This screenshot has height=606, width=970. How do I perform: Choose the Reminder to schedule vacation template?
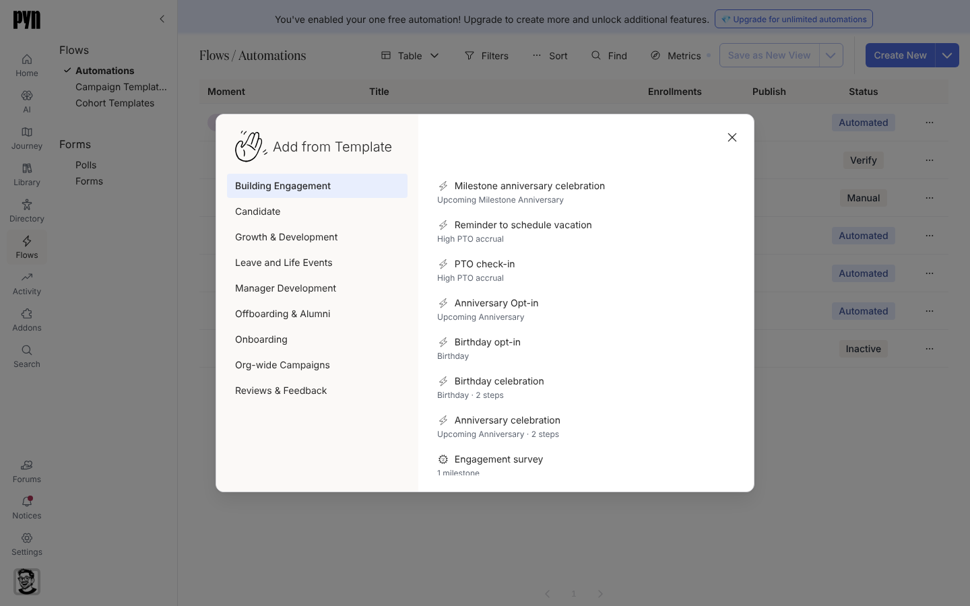[x=515, y=231]
